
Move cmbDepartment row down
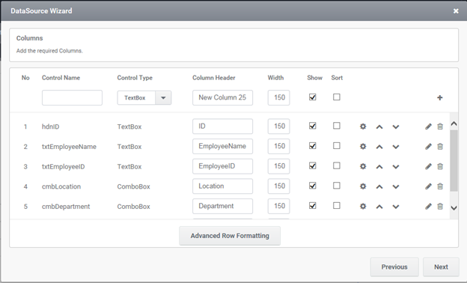click(x=395, y=207)
